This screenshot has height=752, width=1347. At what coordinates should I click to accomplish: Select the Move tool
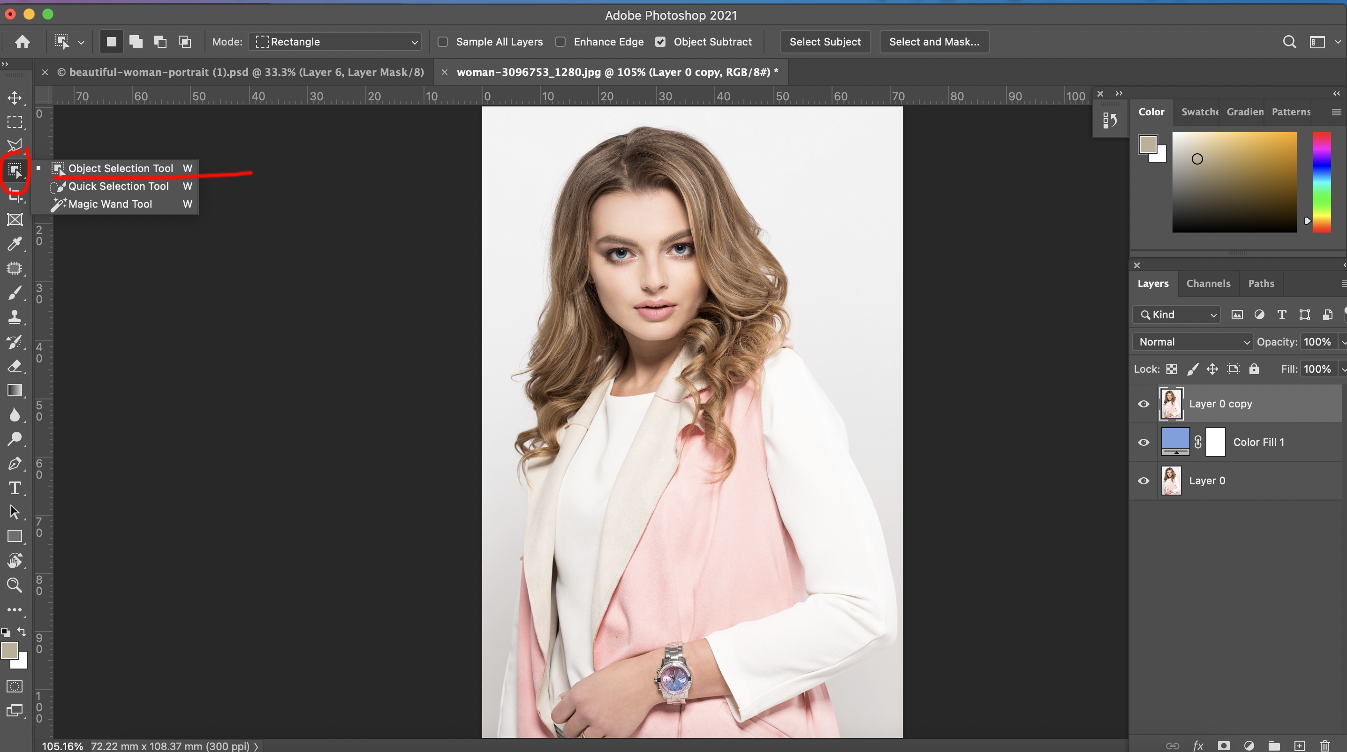pos(15,98)
